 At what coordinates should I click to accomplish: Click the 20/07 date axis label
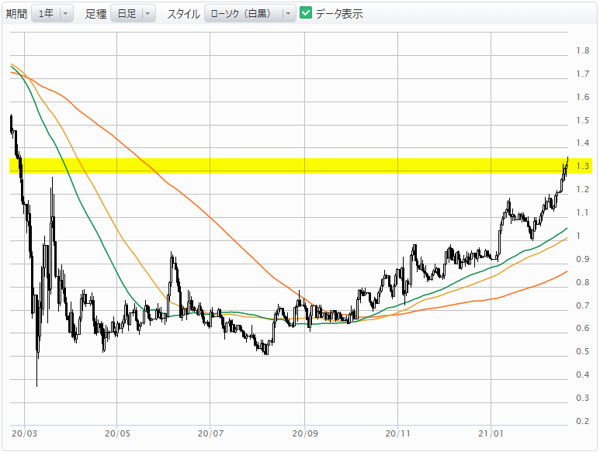(210, 433)
